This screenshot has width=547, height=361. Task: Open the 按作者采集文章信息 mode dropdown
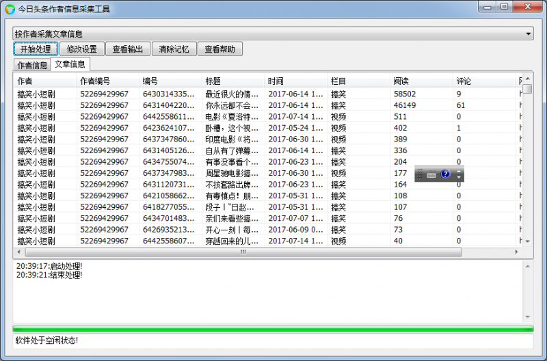click(x=273, y=34)
